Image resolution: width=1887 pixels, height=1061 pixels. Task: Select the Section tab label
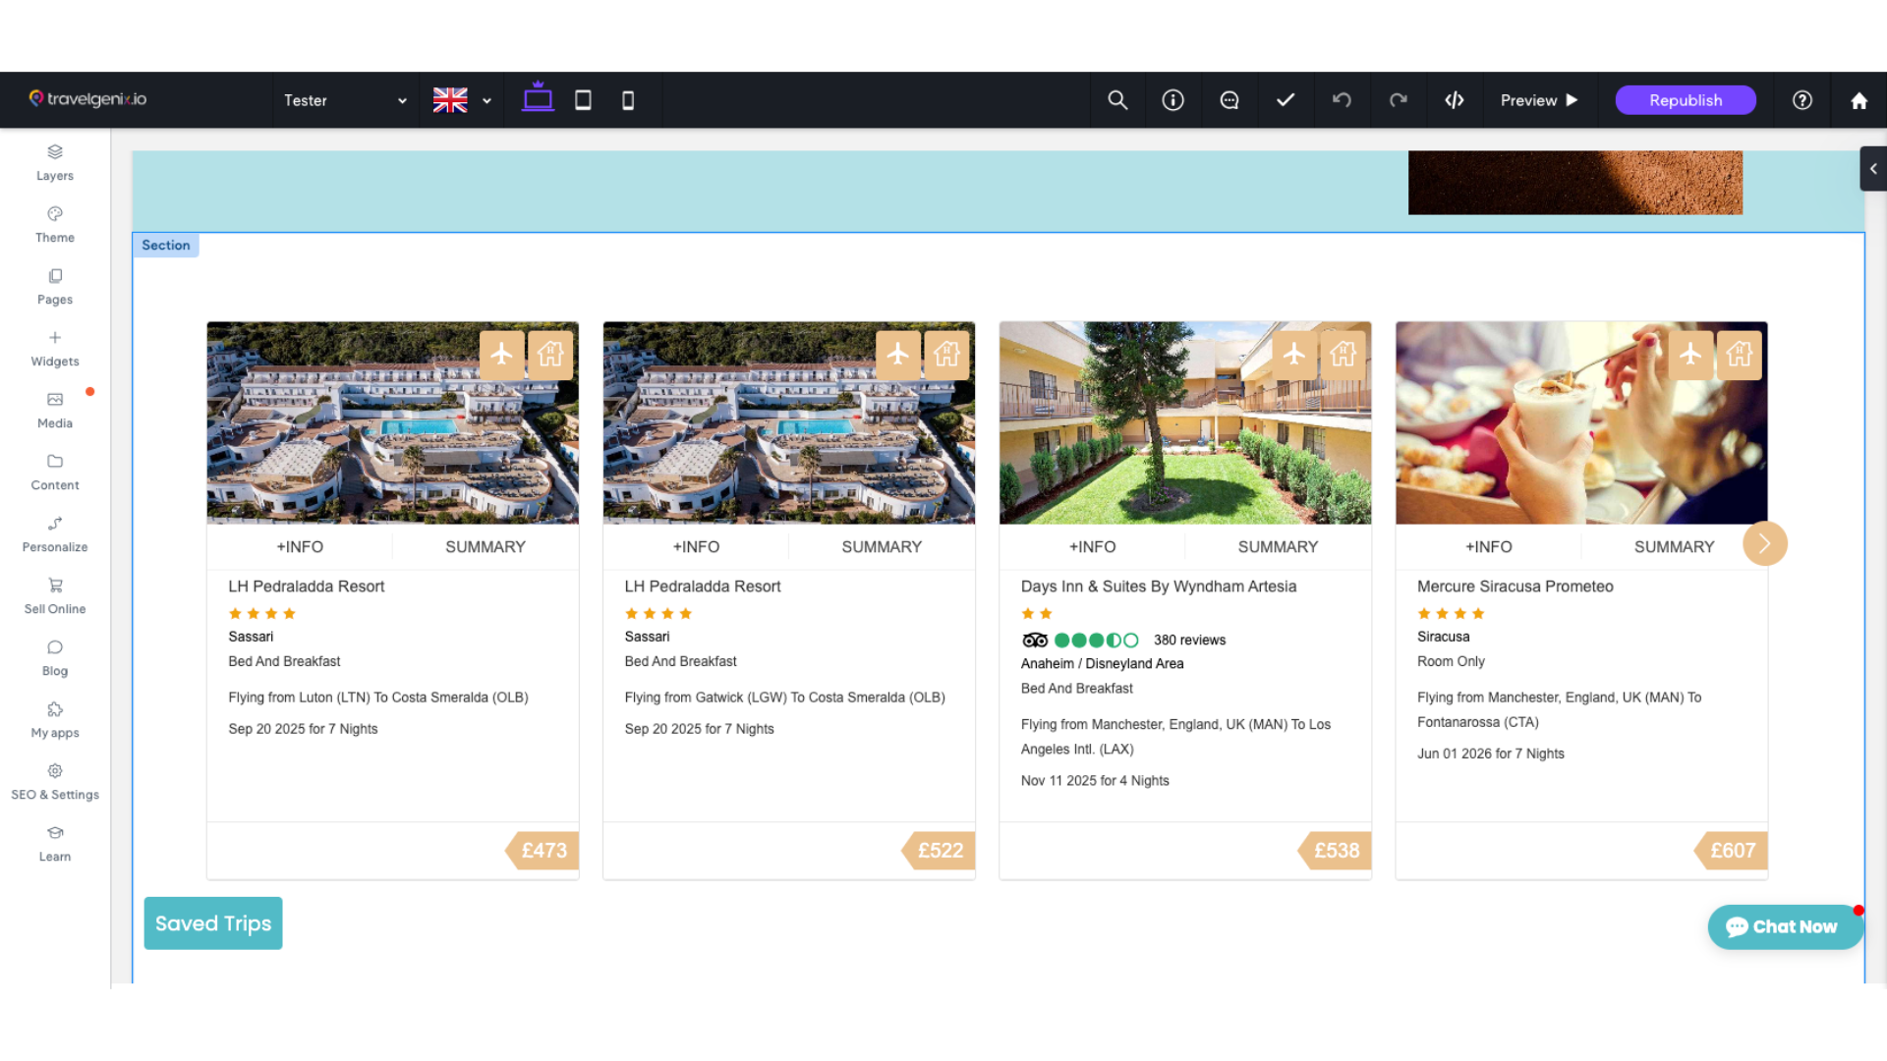pos(165,245)
